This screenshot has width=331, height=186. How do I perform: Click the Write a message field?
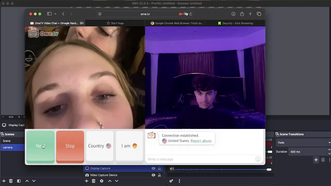coord(201,159)
